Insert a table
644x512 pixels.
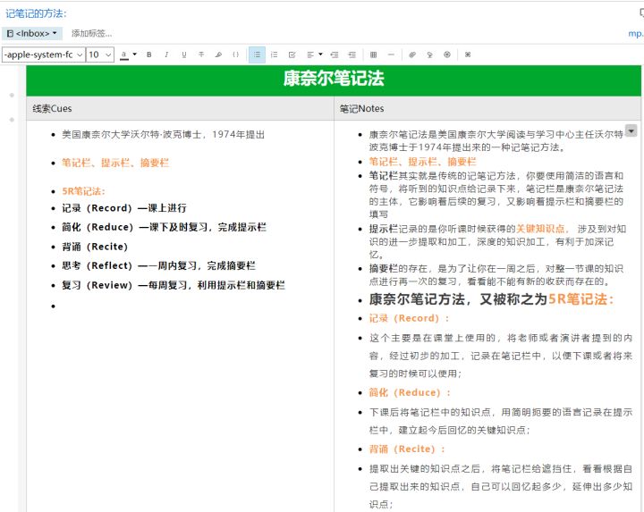point(373,55)
